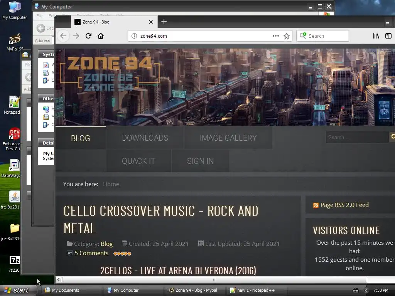Click "Last Updated: 25 April 2021" text
The image size is (395, 296).
click(x=242, y=244)
